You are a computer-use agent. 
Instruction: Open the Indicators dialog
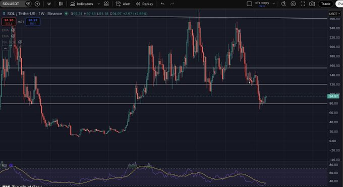(x=82, y=4)
